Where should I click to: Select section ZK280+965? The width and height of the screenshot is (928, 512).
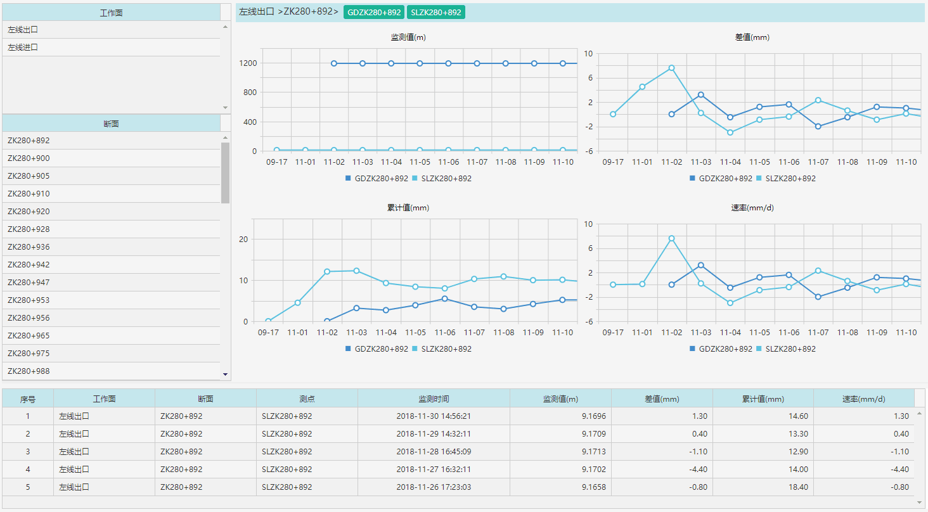(x=111, y=336)
